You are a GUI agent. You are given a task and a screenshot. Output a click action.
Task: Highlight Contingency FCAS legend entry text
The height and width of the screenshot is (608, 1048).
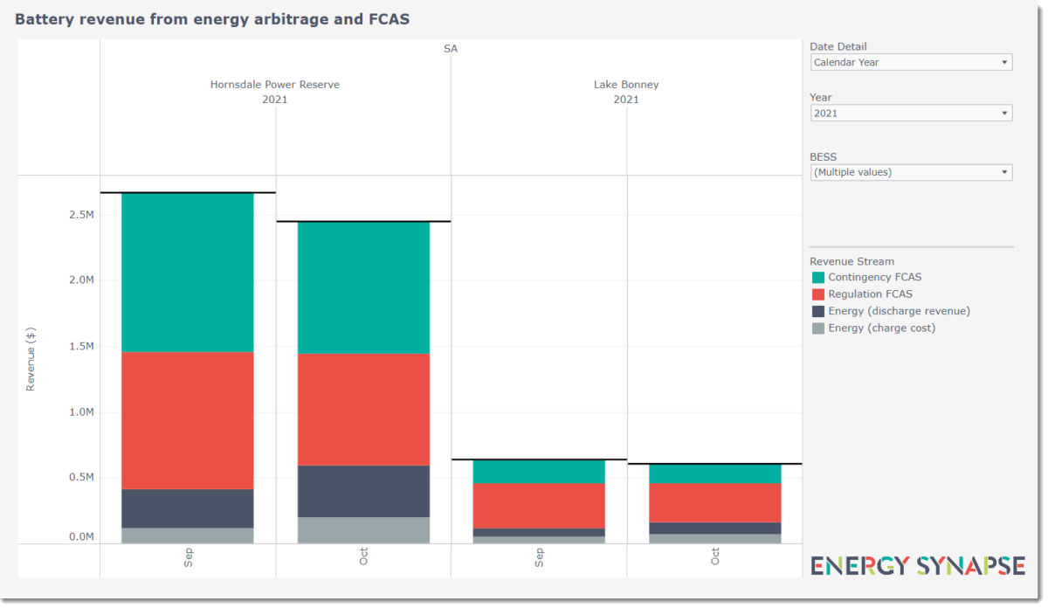(x=876, y=277)
